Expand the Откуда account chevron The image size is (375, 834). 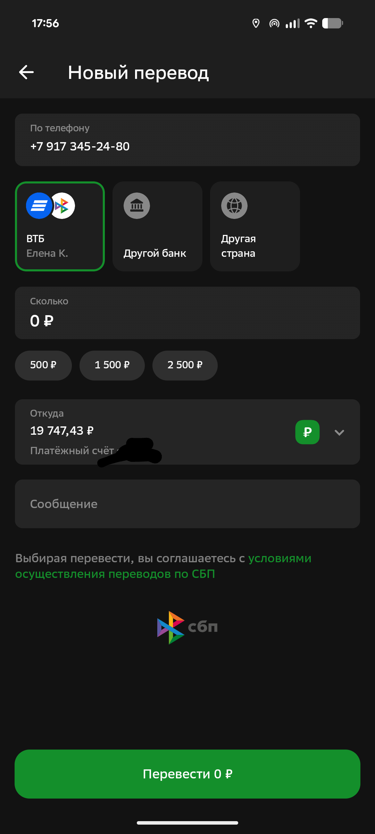pyautogui.click(x=339, y=432)
